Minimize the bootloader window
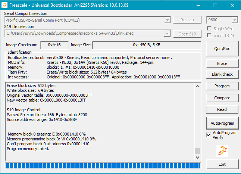241x174 pixels. (x=198, y=5)
